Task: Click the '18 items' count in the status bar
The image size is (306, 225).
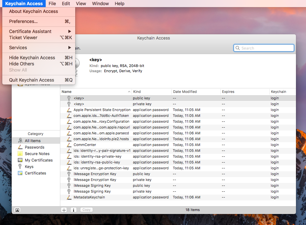Action: [x=193, y=210]
